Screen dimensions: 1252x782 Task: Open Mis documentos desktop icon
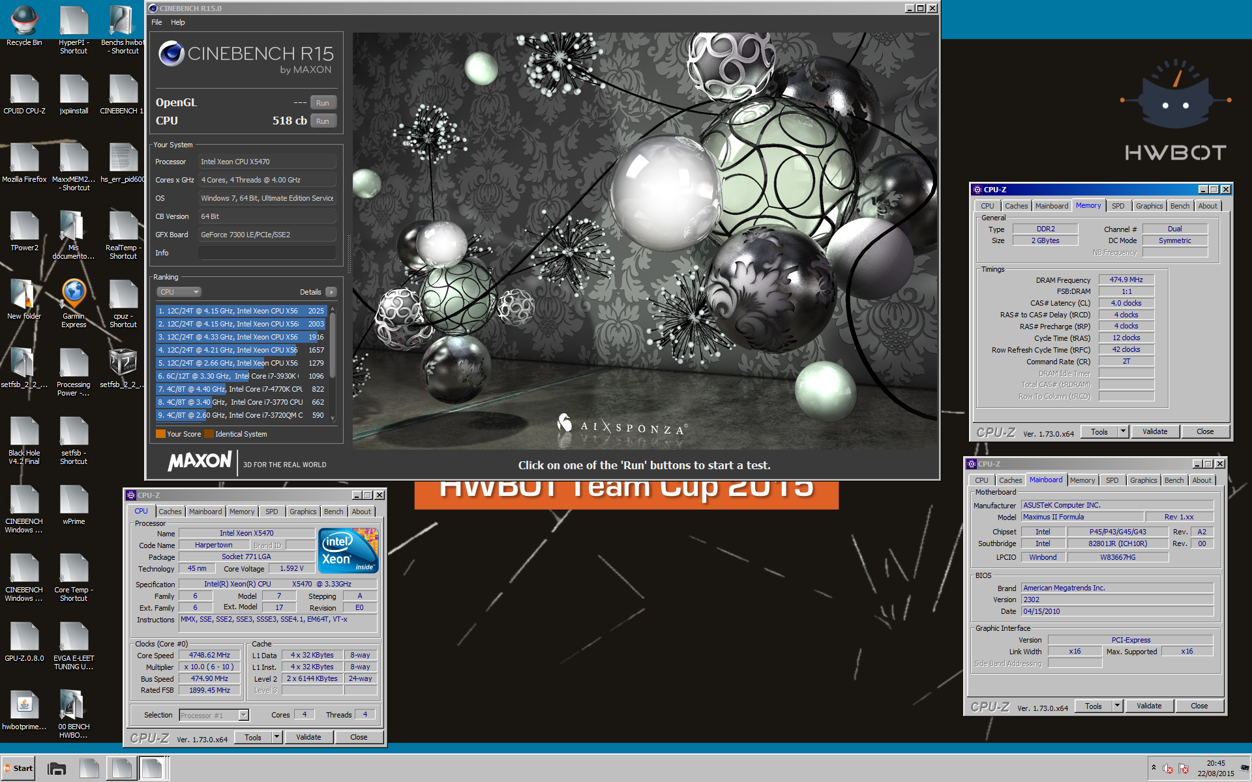tap(74, 235)
